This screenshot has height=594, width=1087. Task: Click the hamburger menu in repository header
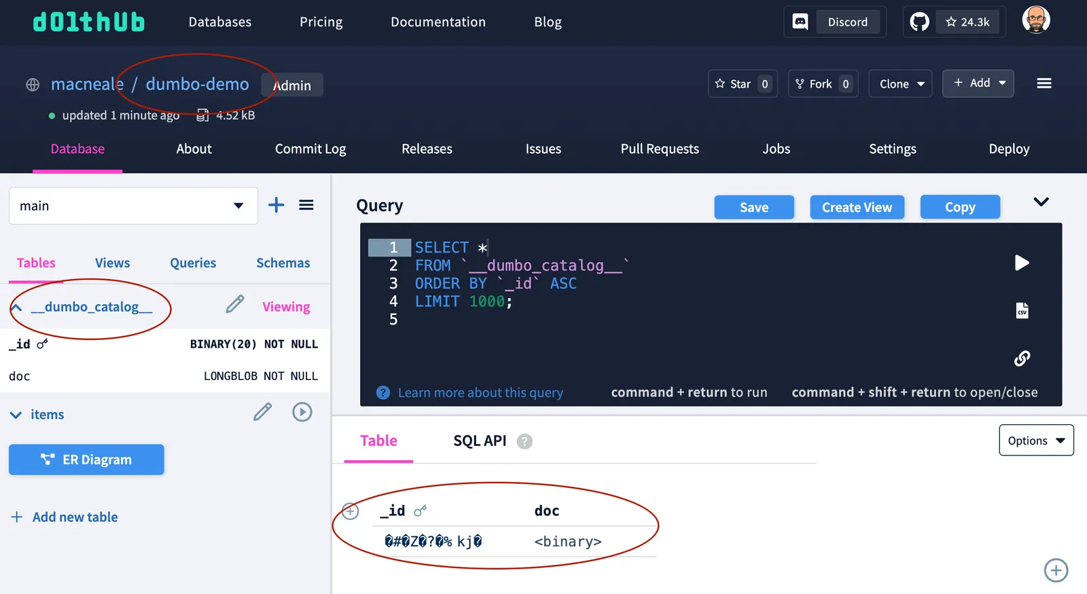click(1044, 83)
